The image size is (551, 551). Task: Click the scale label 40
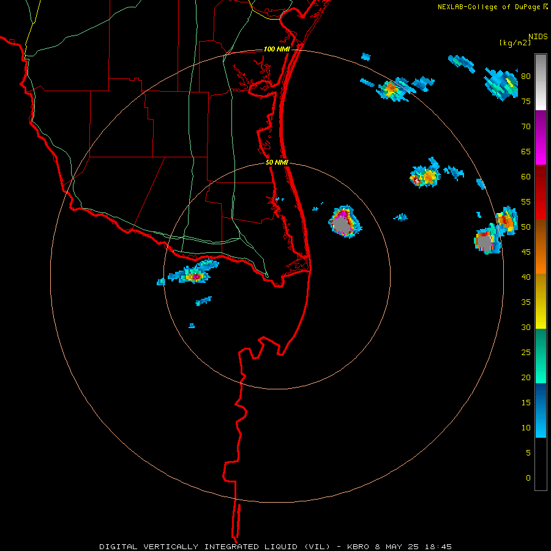point(526,277)
